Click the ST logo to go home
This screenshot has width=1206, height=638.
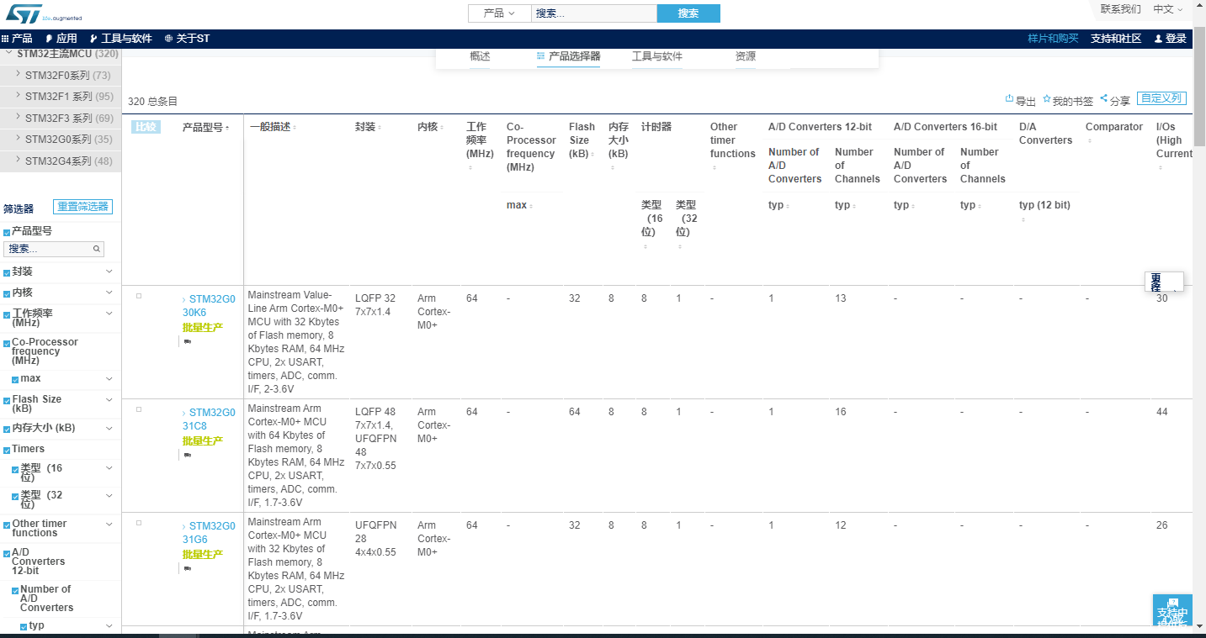44,13
